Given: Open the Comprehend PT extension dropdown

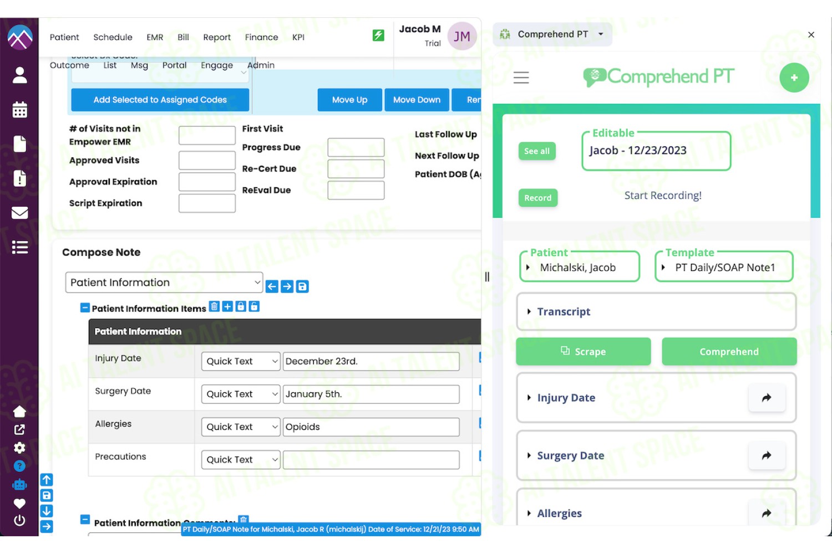Looking at the screenshot, I should 552,34.
